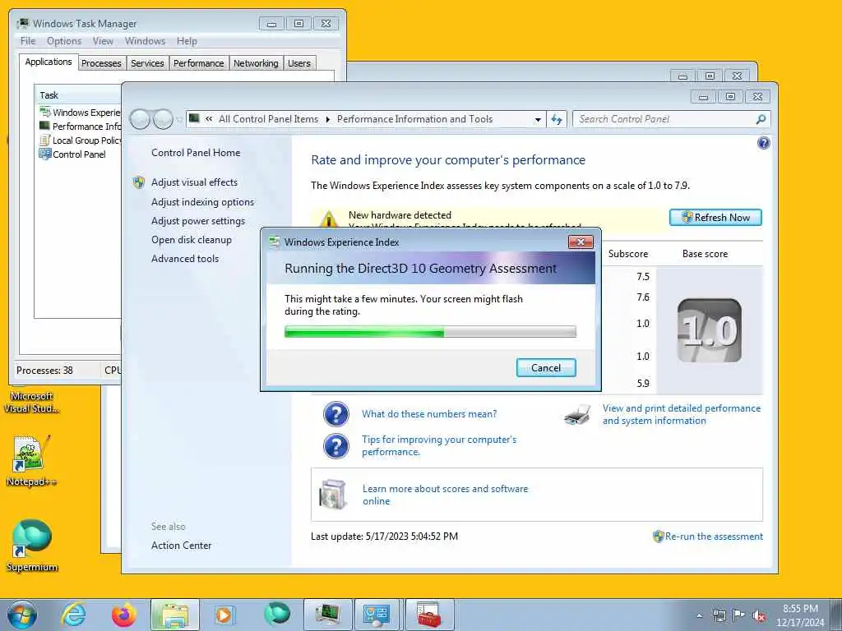
Task: Click the muted volume tray icon
Action: [759, 615]
